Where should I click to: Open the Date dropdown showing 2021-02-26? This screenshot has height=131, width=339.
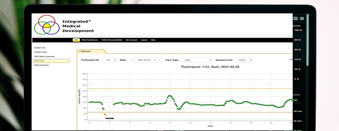point(146,60)
